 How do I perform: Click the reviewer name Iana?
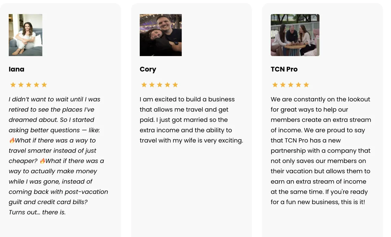[x=17, y=69]
